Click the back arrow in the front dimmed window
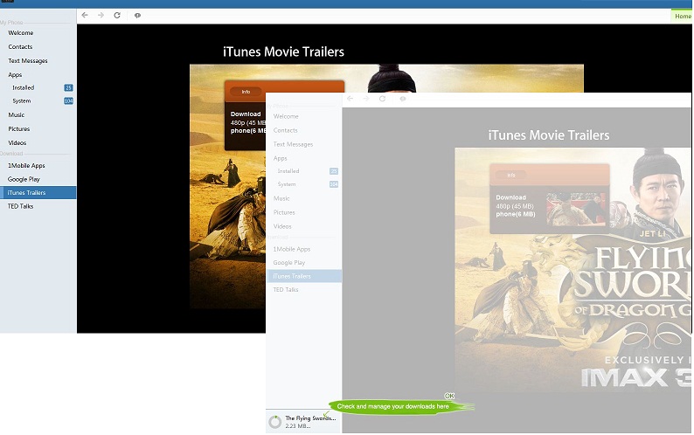The width and height of the screenshot is (694, 435). (x=350, y=98)
